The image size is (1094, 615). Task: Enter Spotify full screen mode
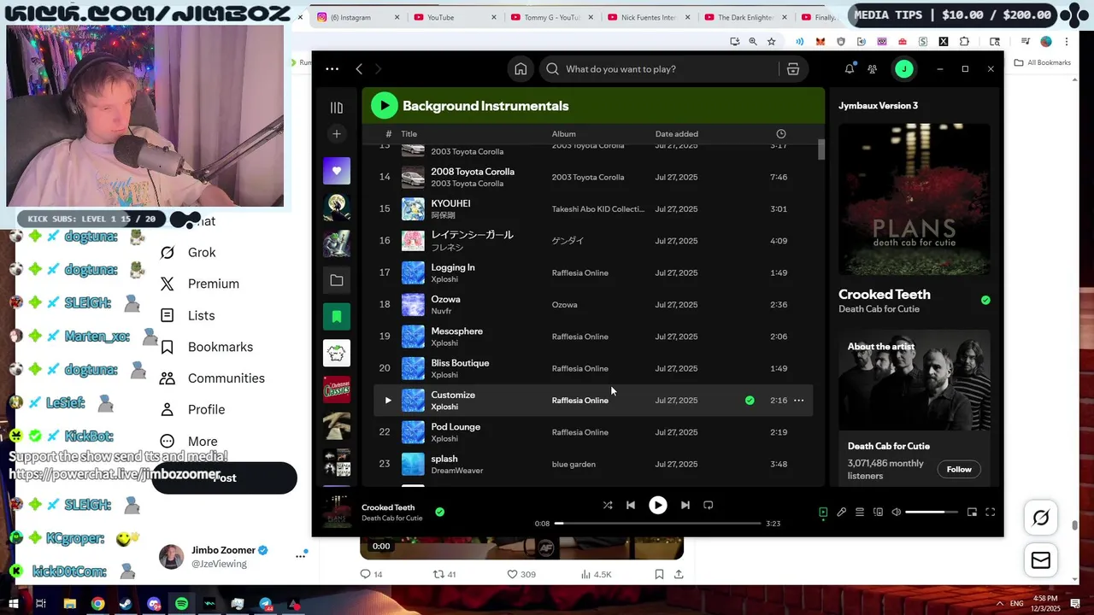pos(991,512)
